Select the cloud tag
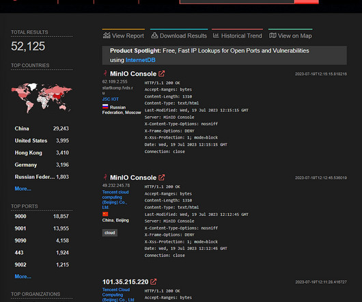 [x=110, y=233]
